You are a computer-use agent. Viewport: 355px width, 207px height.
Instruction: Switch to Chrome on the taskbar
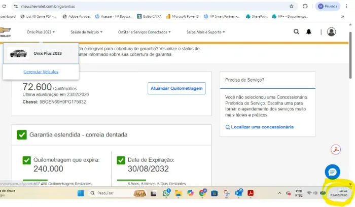tap(202, 193)
